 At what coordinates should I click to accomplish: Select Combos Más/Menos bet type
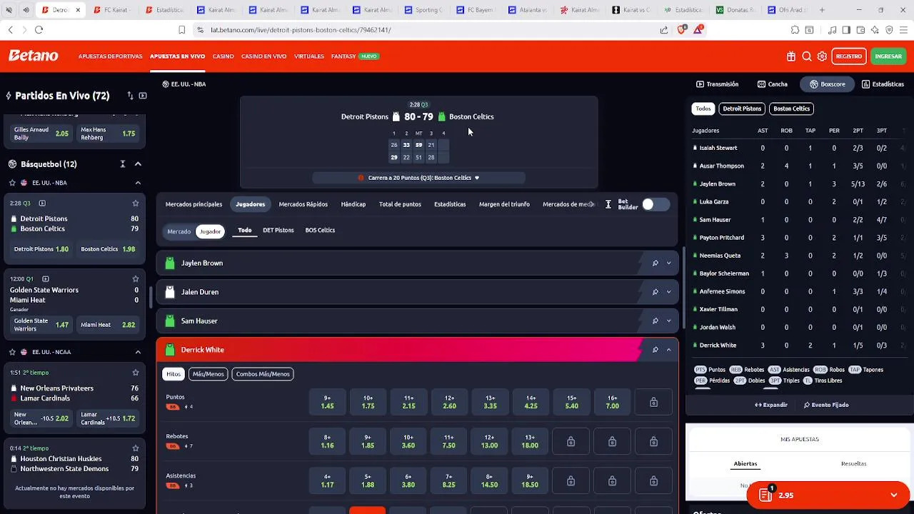coord(263,374)
